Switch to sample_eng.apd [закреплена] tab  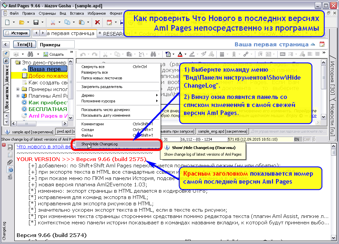click(222, 131)
